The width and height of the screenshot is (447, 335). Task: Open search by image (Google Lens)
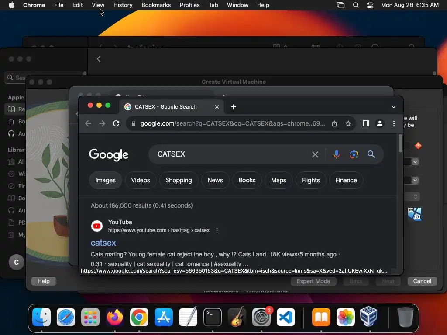coord(354,154)
